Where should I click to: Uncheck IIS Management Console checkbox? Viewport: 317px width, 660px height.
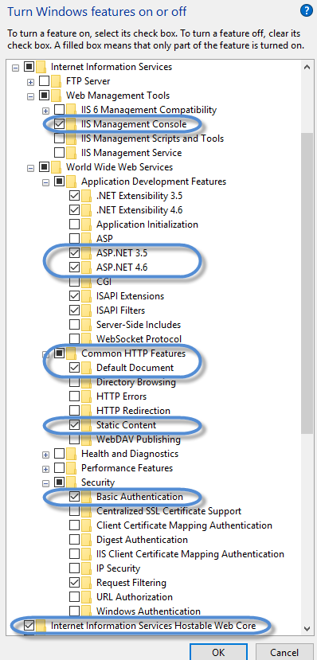pyautogui.click(x=60, y=124)
